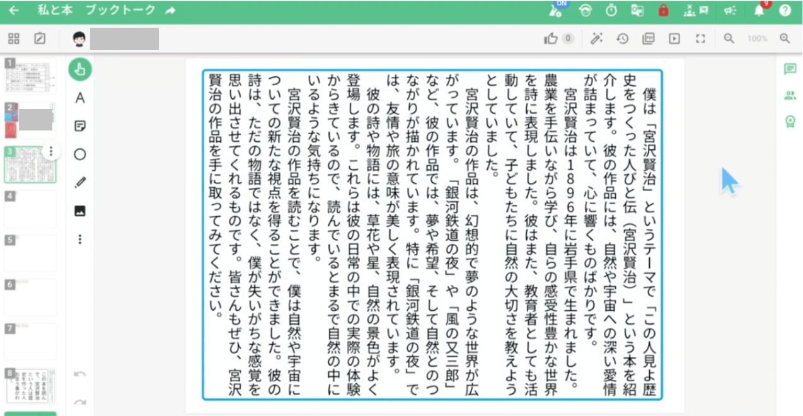Open the page 3 thumbnail options menu
Screen dimensions: 803x416
[x=50, y=152]
